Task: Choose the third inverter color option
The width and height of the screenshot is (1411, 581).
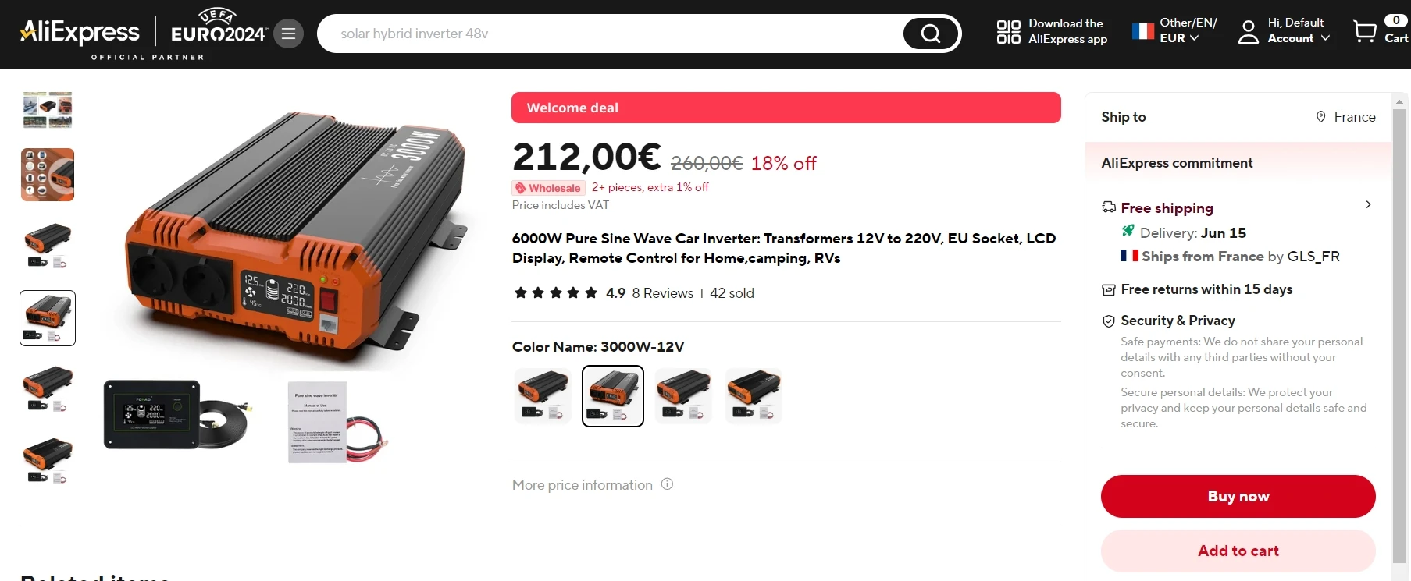Action: (x=683, y=396)
